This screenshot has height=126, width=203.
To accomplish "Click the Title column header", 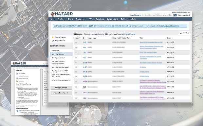I will pyautogui.click(x=141, y=38).
